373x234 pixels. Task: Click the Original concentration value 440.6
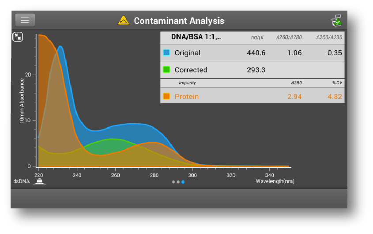pyautogui.click(x=256, y=53)
